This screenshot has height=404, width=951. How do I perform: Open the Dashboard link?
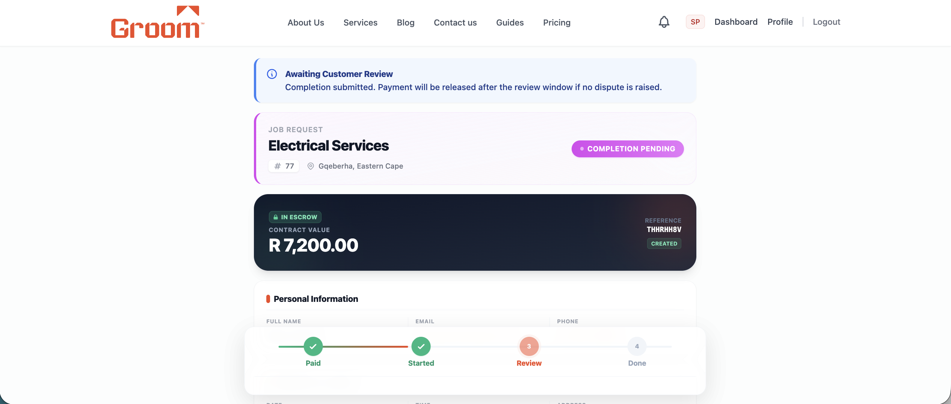pyautogui.click(x=736, y=22)
